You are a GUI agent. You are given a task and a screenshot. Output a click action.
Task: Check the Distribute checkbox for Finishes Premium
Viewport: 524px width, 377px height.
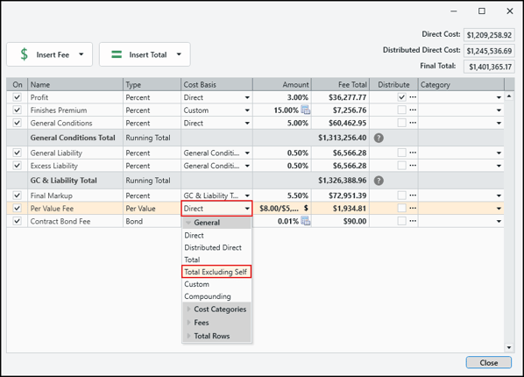point(401,110)
